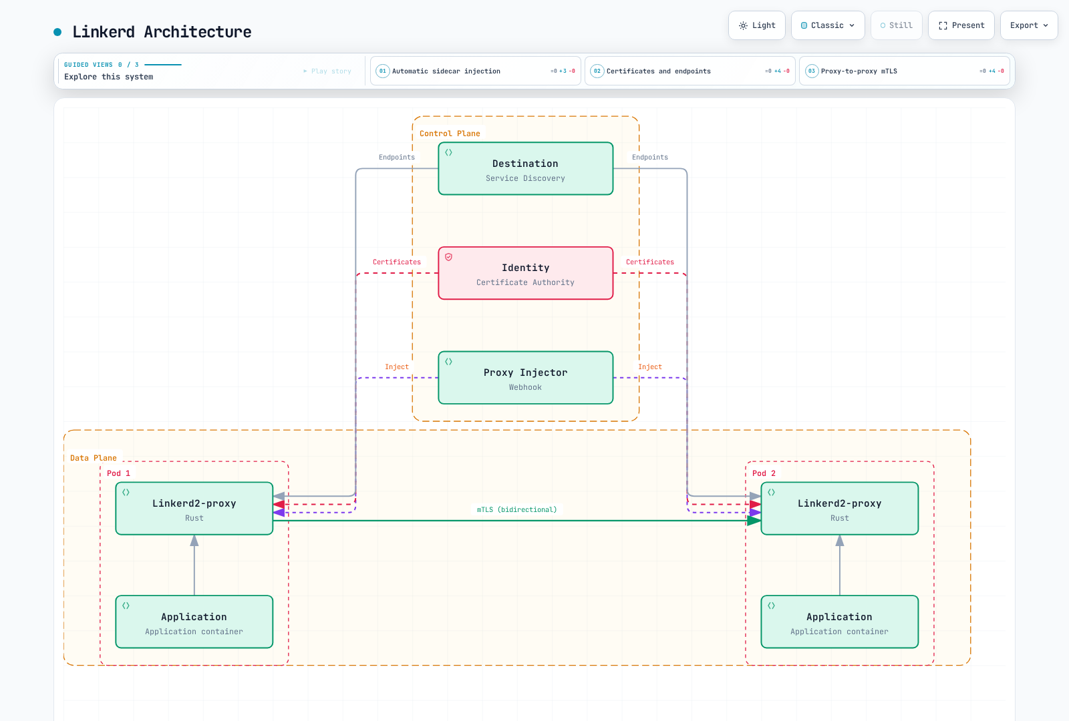The image size is (1069, 721).
Task: Click Play story
Action: tap(327, 71)
